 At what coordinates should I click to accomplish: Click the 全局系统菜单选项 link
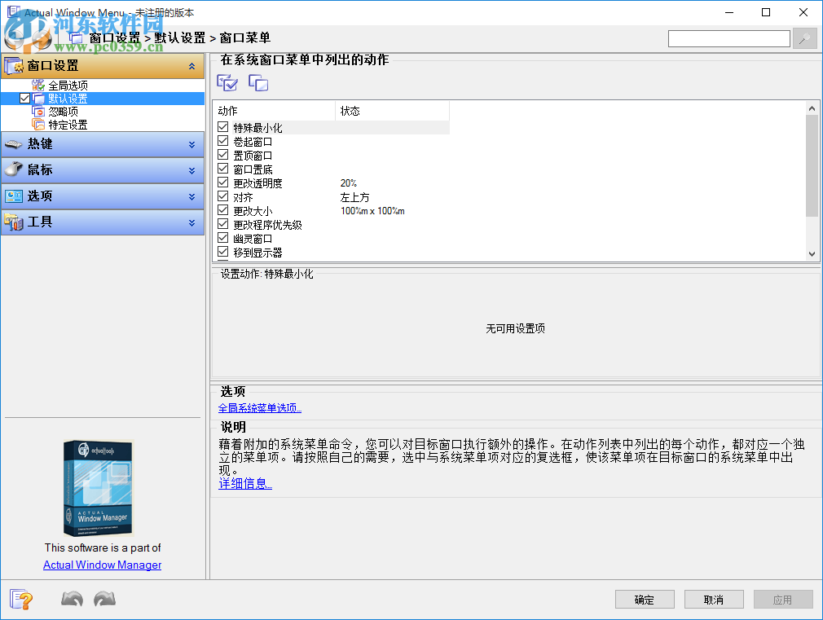click(259, 407)
